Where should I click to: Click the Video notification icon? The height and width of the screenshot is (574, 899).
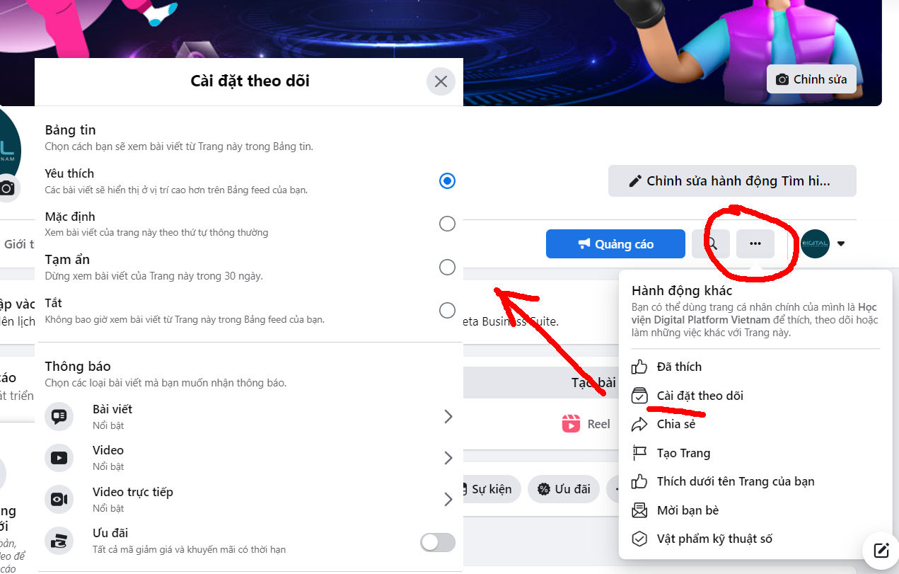click(x=59, y=458)
